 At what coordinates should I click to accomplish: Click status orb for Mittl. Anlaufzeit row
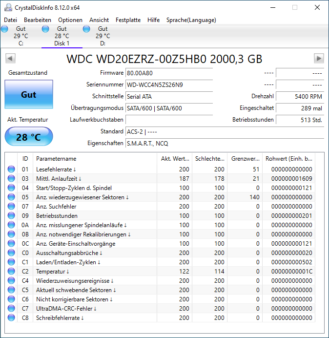point(11,178)
